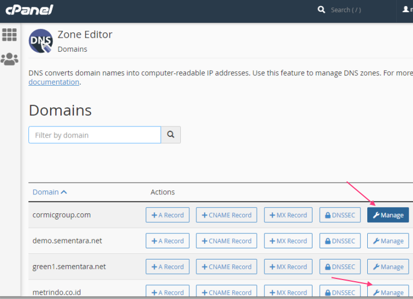Select the demo.sementara.net domain text
This screenshot has height=299, width=413.
click(x=67, y=241)
